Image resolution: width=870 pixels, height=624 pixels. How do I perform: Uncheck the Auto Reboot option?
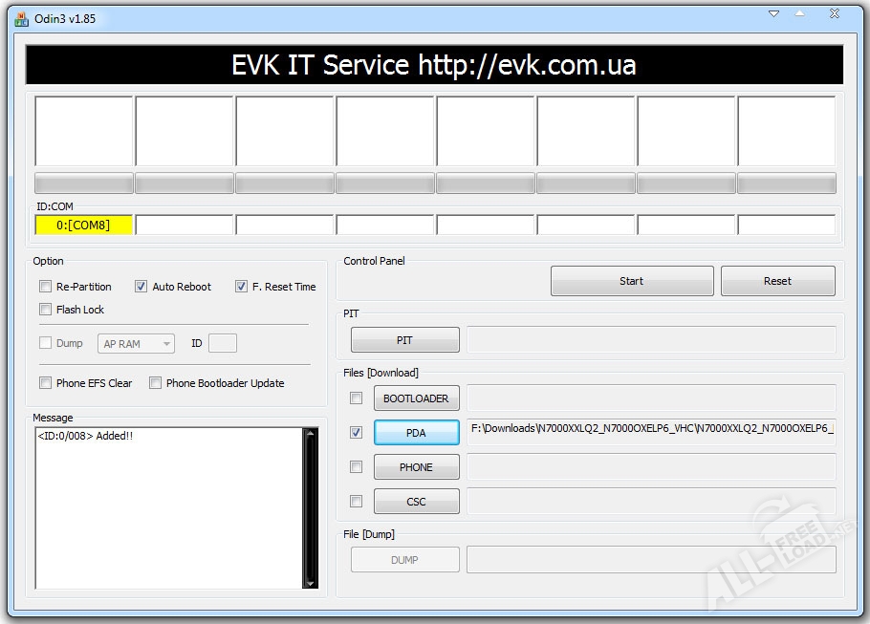pyautogui.click(x=141, y=287)
